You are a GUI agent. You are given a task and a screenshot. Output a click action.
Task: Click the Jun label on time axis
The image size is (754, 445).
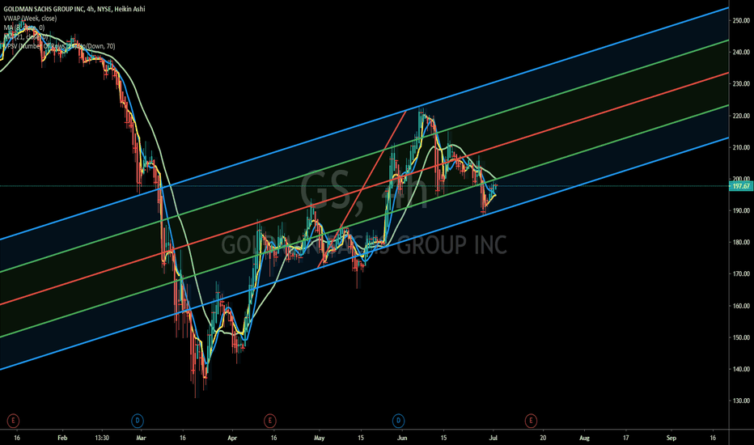point(402,438)
